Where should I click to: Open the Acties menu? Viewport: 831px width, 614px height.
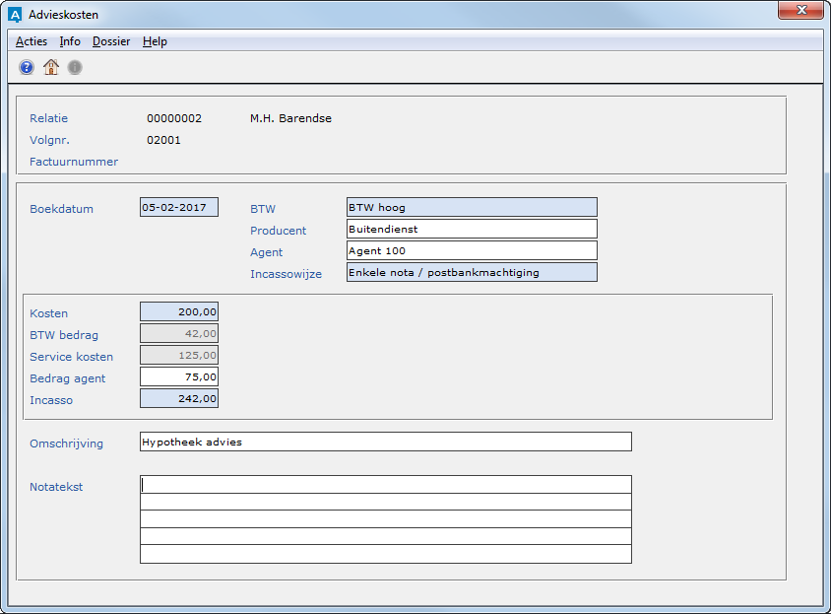coord(32,41)
